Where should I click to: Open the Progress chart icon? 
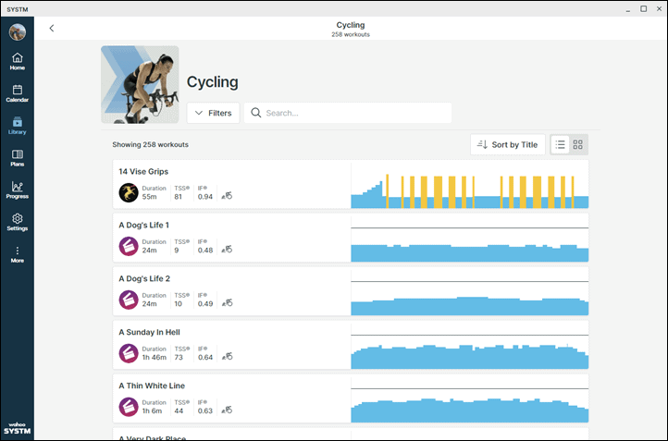[x=17, y=190]
